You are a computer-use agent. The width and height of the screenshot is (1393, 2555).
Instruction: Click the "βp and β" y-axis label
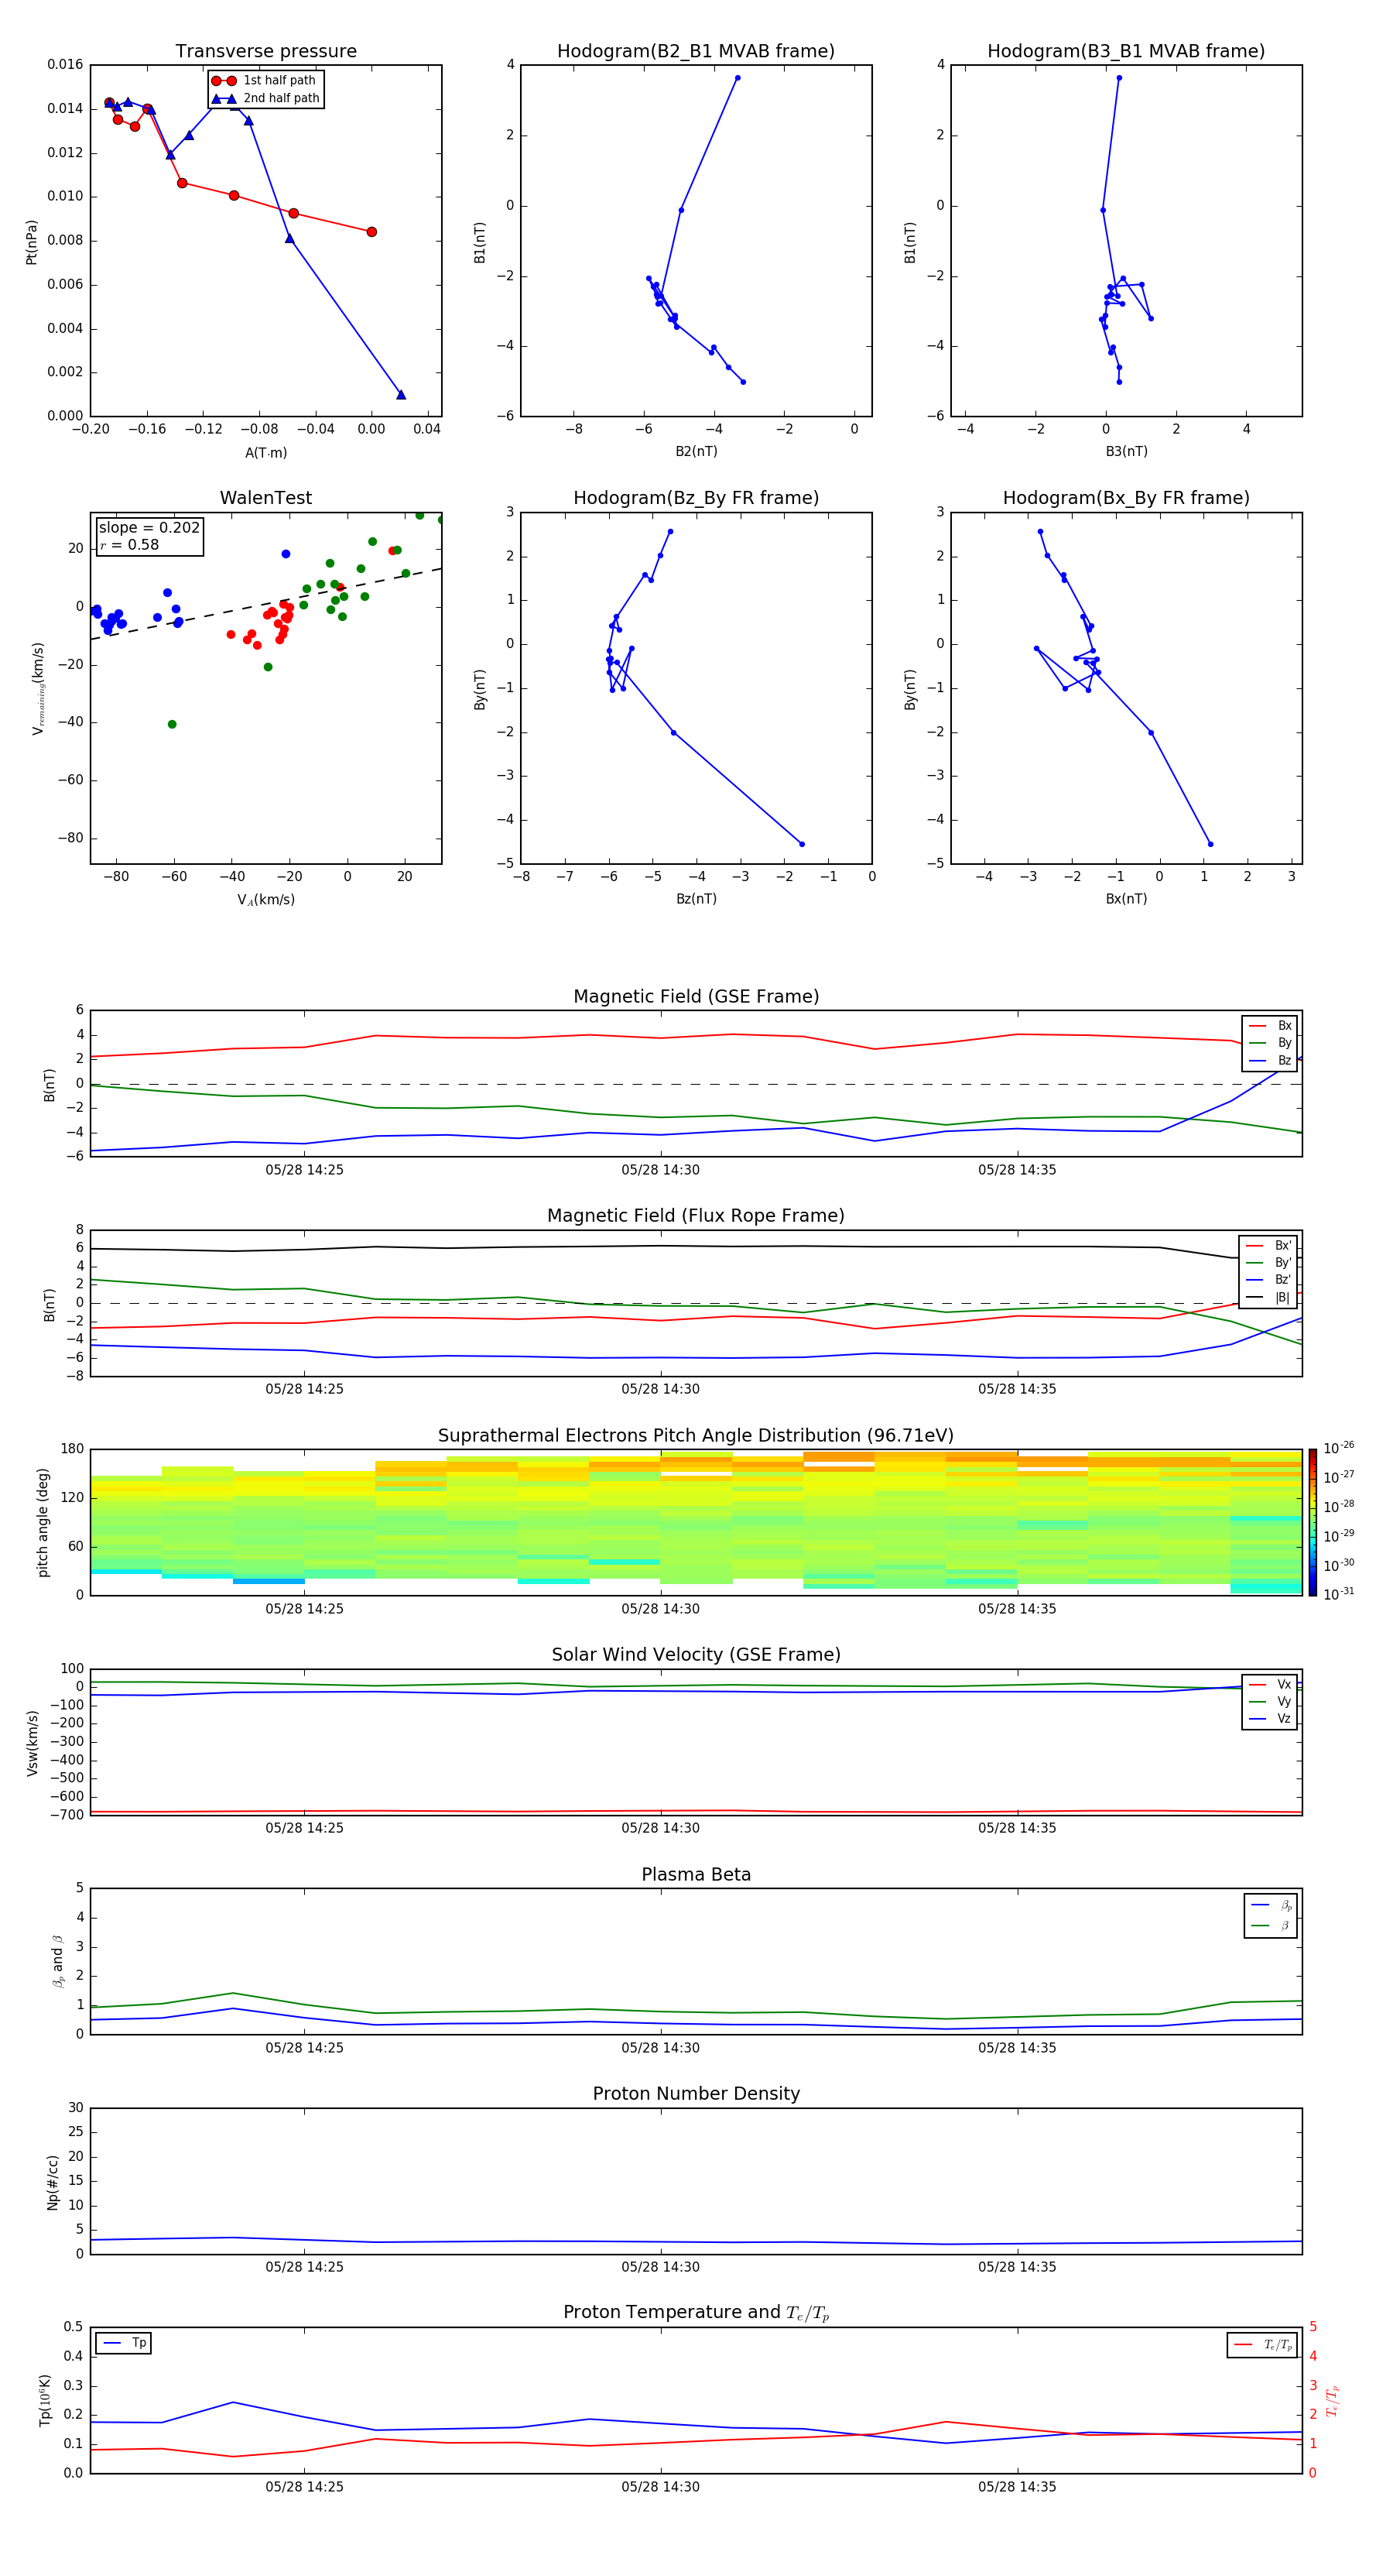point(59,1961)
